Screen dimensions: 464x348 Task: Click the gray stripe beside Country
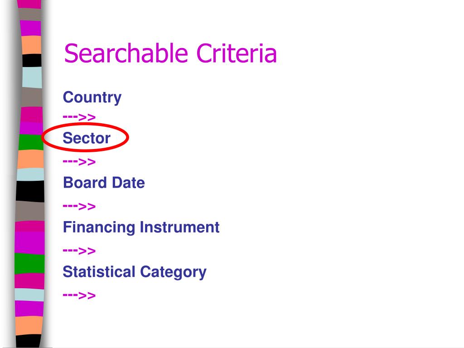click(x=31, y=97)
